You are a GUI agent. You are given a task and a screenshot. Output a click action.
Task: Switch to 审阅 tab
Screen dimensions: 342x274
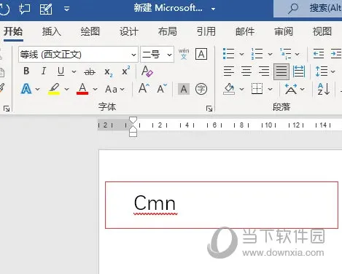pyautogui.click(x=284, y=31)
